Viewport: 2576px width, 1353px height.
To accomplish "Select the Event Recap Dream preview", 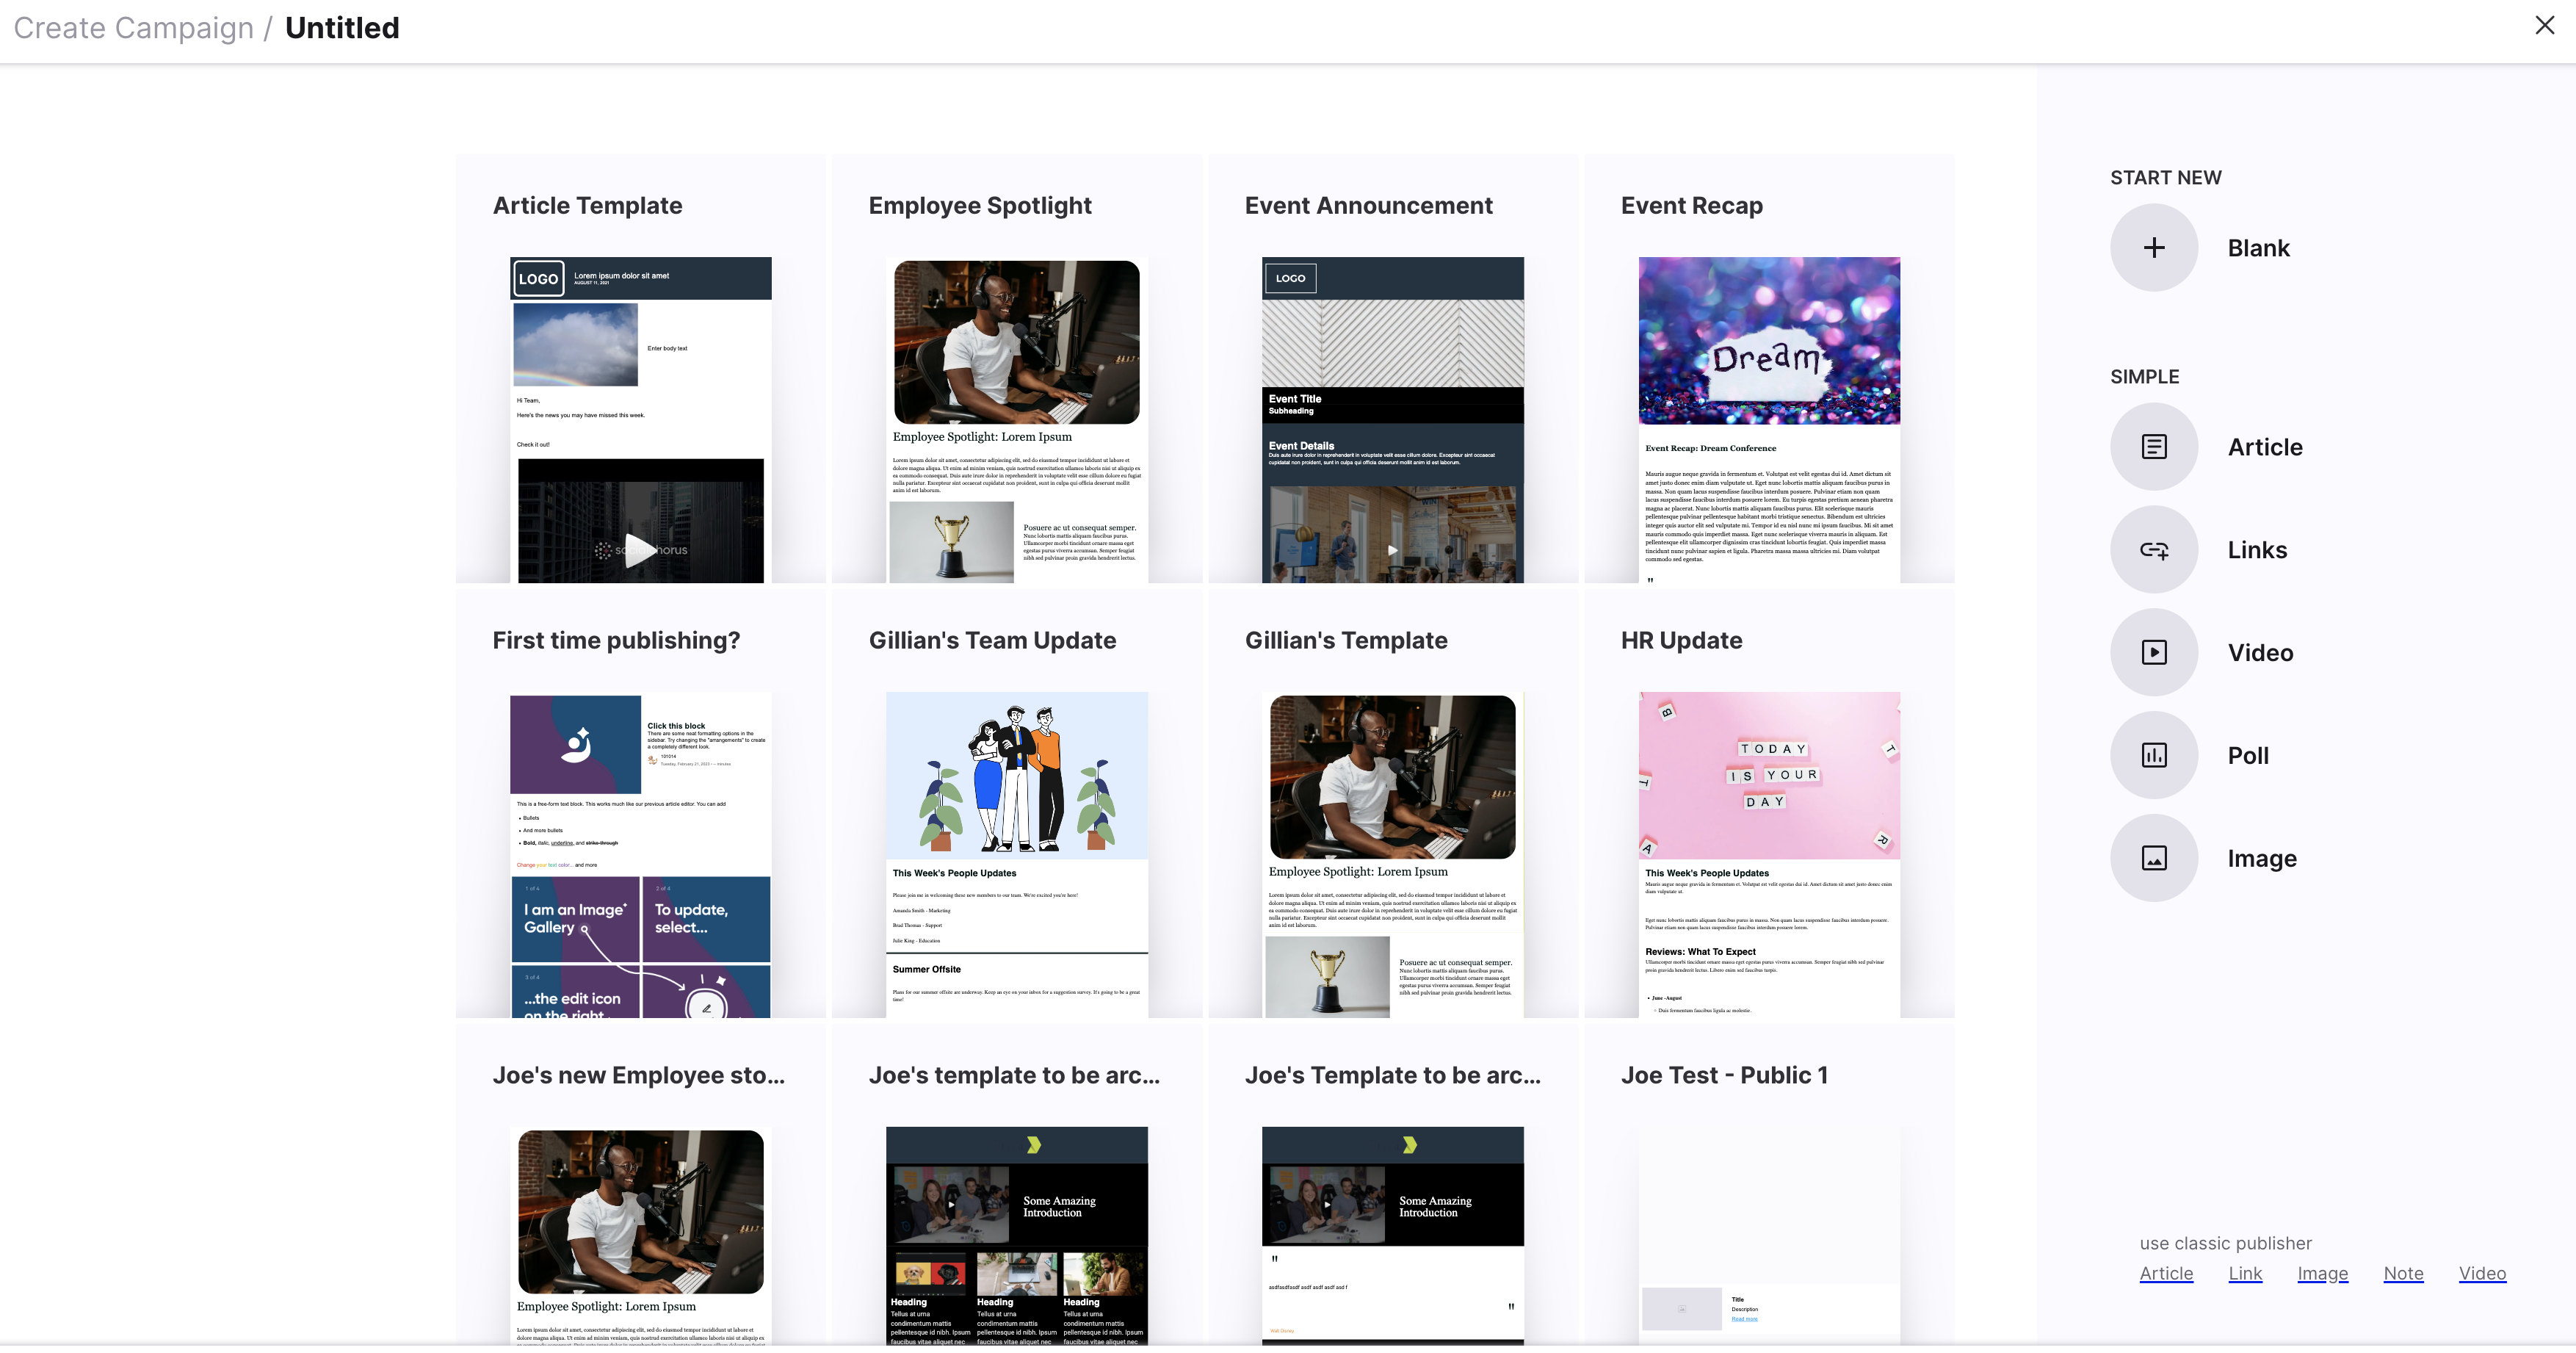I will 1768,420.
